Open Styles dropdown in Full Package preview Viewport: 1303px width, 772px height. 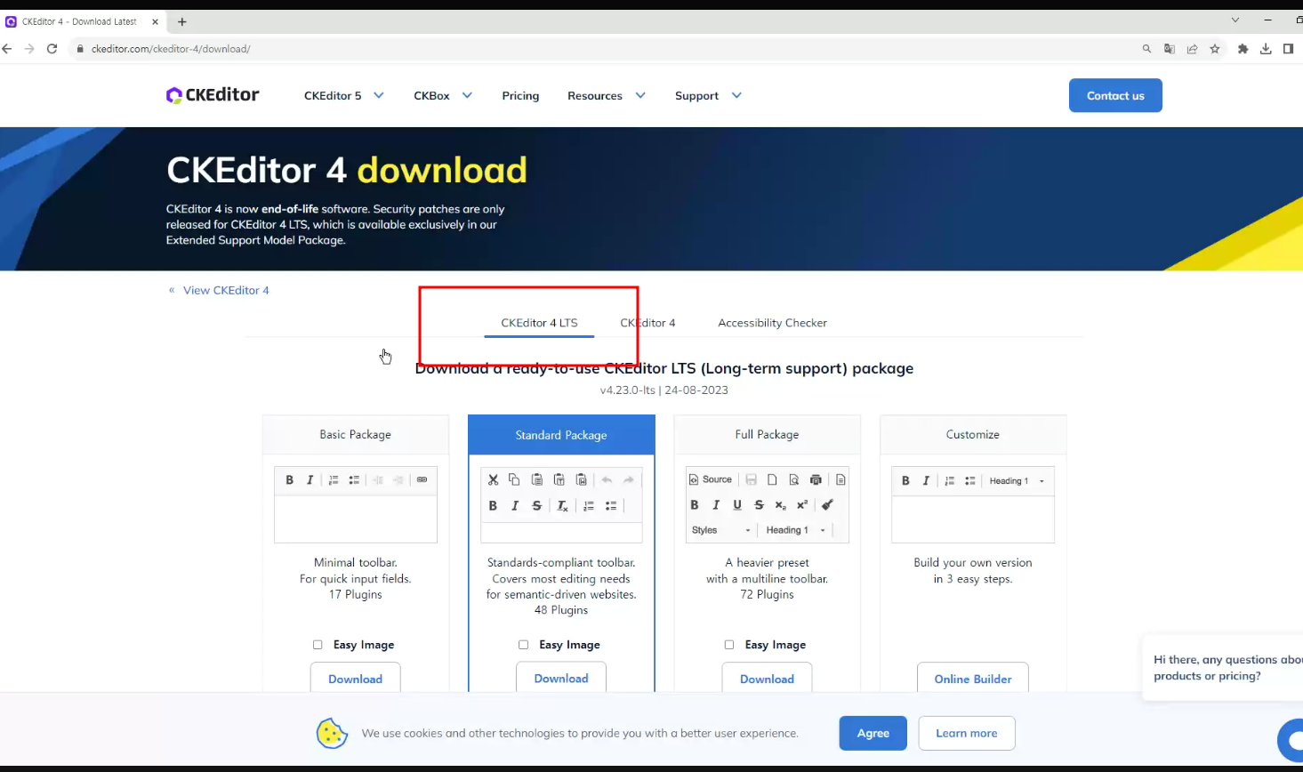721,530
